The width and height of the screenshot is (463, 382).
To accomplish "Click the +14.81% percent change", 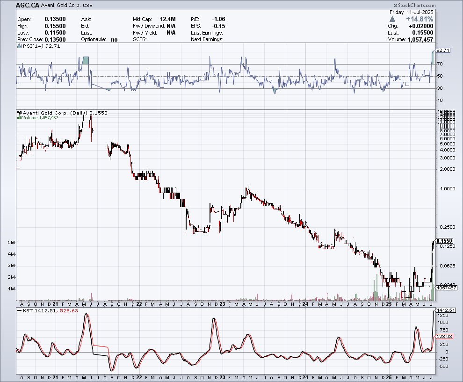I will pos(420,19).
